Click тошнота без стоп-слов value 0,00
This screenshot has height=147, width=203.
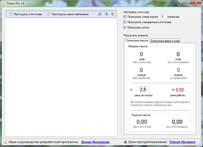click(x=142, y=122)
